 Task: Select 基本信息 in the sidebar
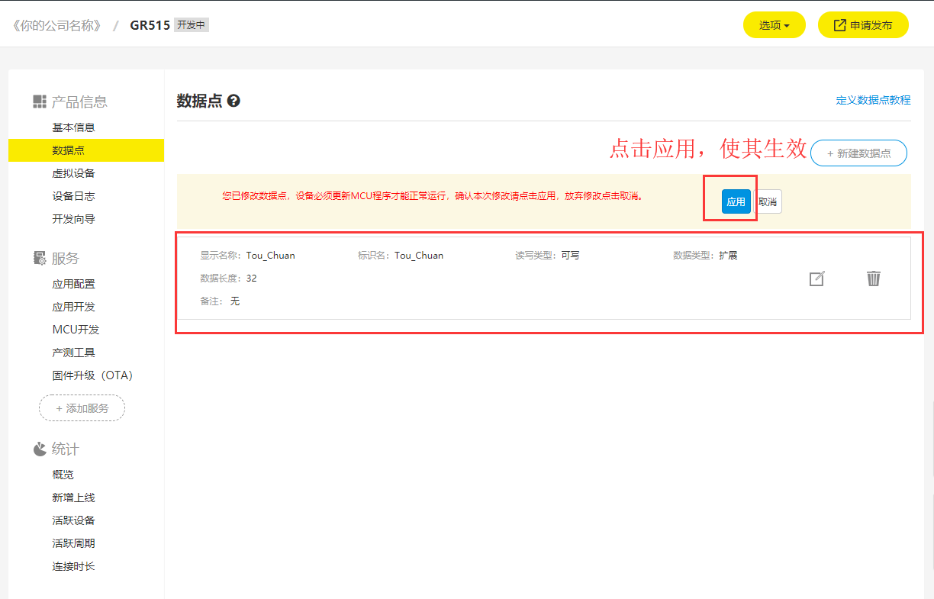pyautogui.click(x=73, y=127)
